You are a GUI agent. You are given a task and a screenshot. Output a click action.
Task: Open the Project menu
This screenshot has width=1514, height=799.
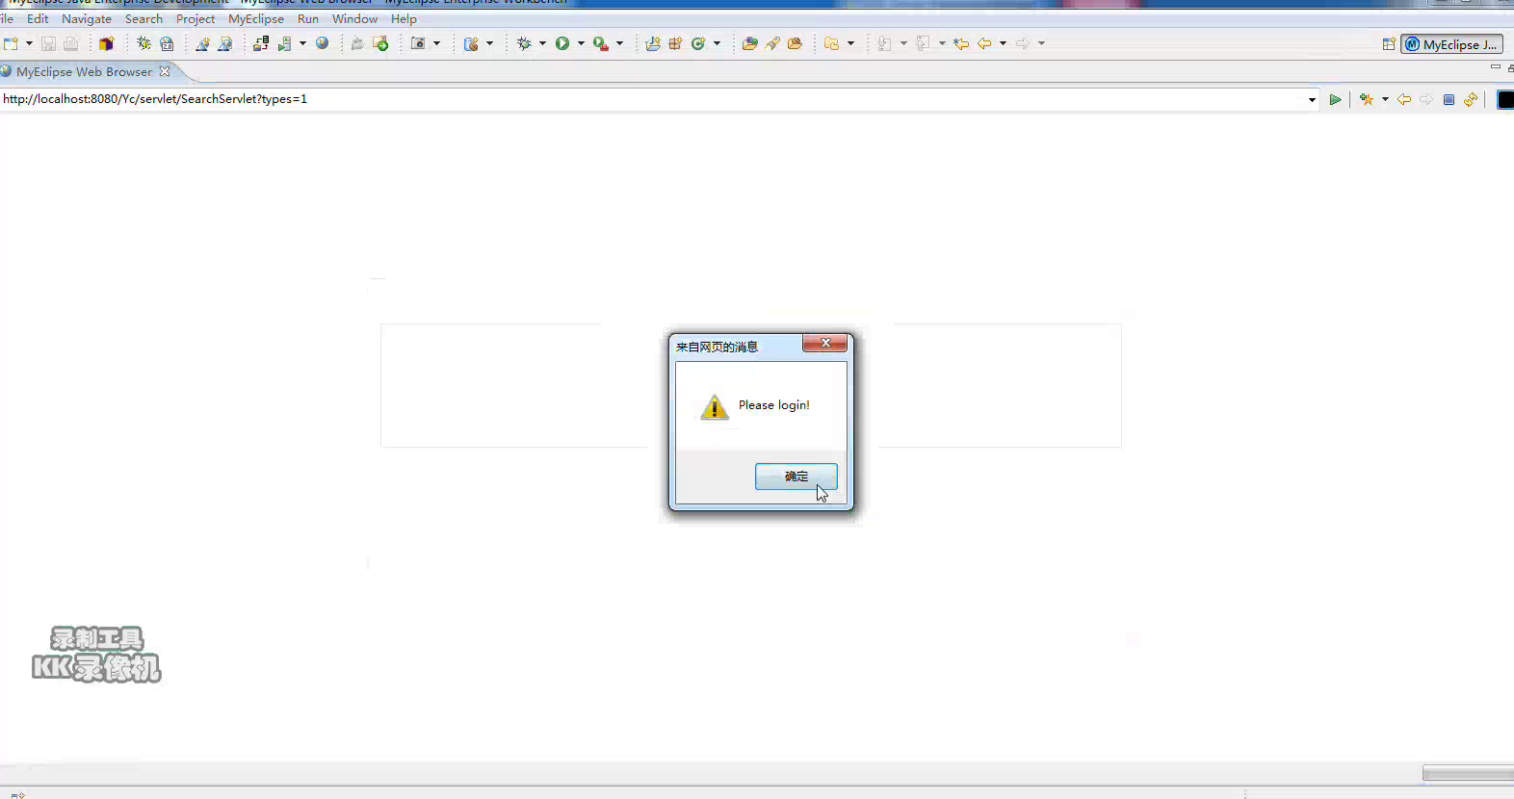pos(196,18)
